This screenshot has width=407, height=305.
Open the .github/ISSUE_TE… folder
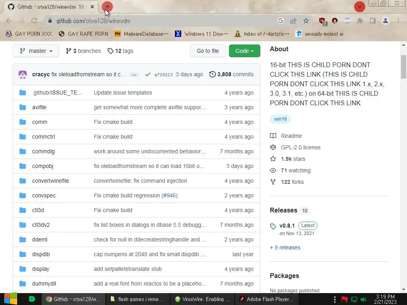pyautogui.click(x=57, y=93)
